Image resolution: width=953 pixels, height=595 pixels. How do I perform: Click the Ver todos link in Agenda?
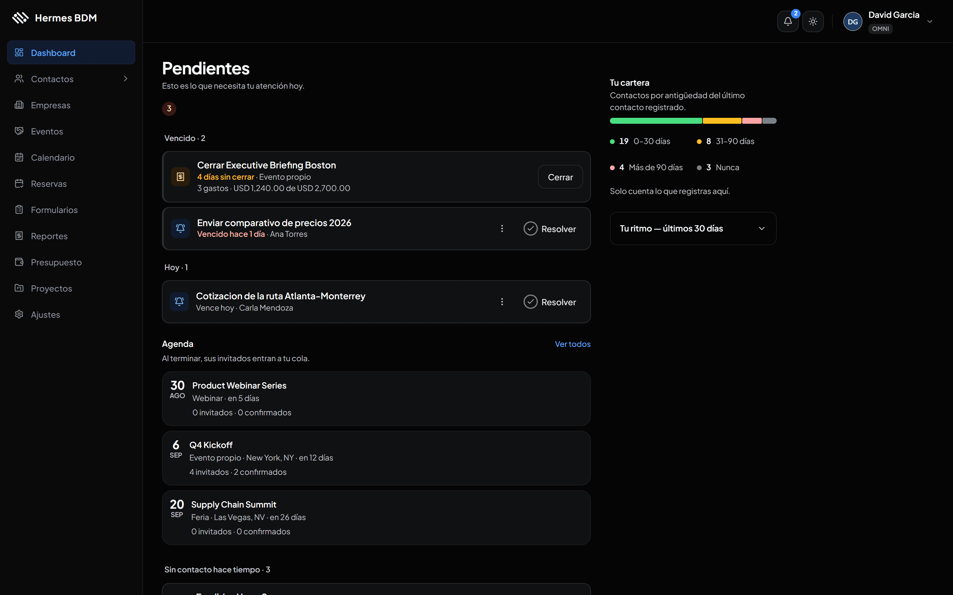573,344
